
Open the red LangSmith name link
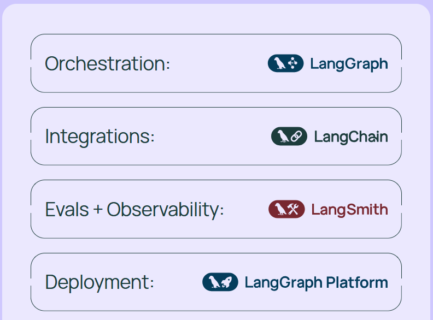[349, 210]
